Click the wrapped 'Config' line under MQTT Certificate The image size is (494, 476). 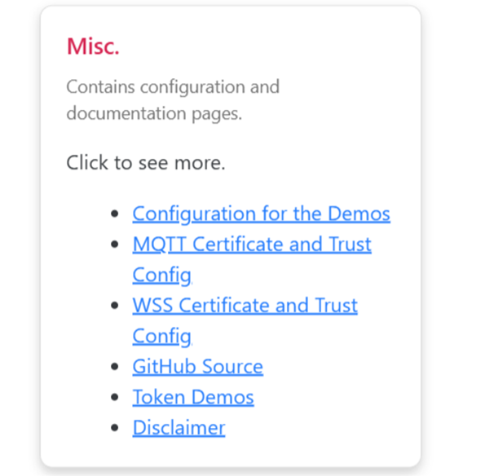coord(162,275)
